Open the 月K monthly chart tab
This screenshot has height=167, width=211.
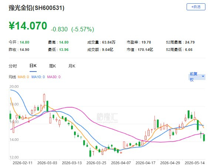[x=72, y=66]
